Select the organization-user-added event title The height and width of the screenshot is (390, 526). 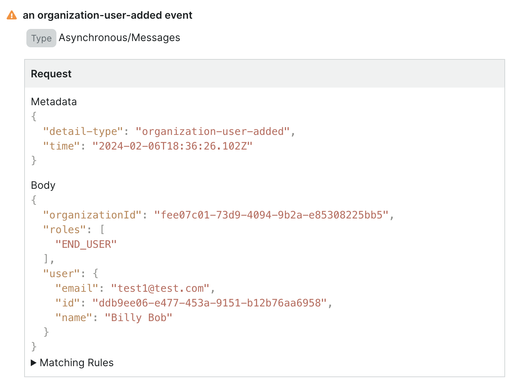click(108, 15)
